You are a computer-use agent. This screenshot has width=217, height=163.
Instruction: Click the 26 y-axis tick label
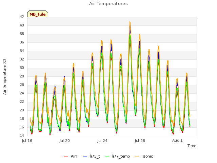tap(22, 85)
